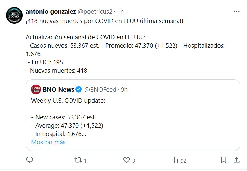Repost this tweet using the retweet icon
Image resolution: width=247 pixels, height=171 pixels.
(78, 160)
